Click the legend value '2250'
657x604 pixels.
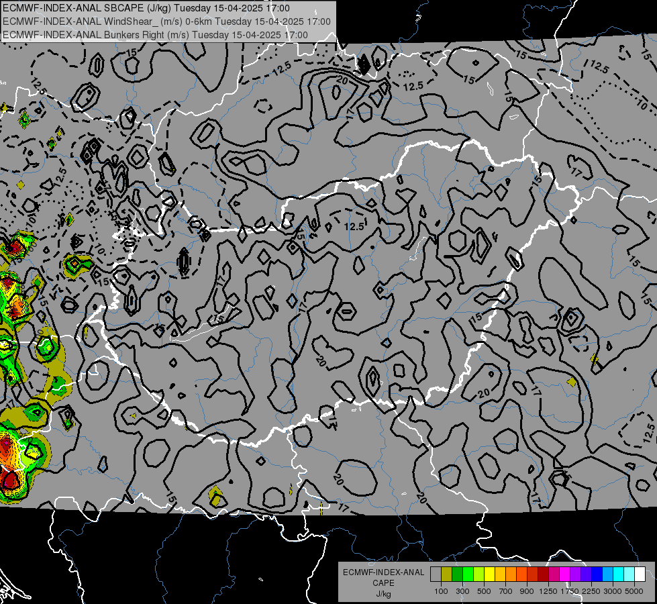(x=591, y=591)
